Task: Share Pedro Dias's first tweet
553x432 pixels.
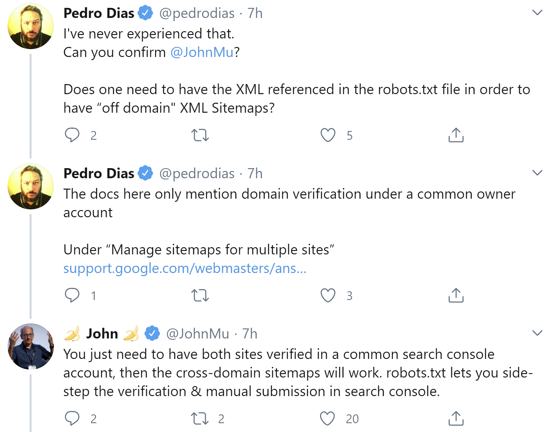Action: coord(456,135)
